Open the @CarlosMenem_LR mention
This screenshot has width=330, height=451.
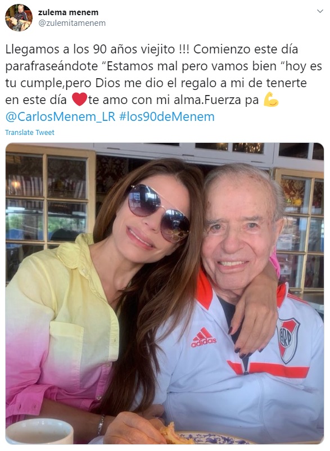tap(60, 117)
